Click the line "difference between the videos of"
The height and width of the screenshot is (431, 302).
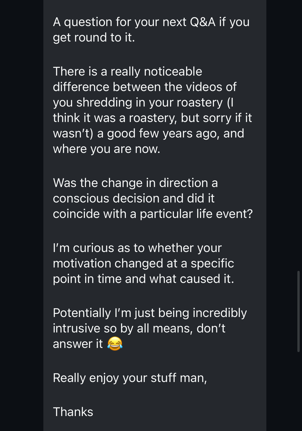coord(145,87)
